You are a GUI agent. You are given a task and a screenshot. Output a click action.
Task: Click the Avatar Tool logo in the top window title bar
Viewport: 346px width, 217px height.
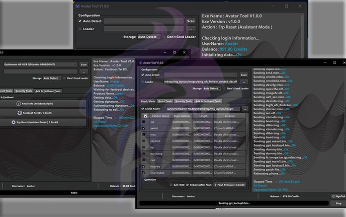77,6
